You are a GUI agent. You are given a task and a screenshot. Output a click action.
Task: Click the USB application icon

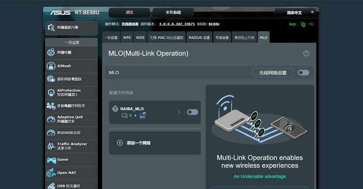[51, 186]
